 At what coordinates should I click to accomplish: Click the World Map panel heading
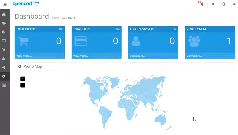tap(33, 67)
